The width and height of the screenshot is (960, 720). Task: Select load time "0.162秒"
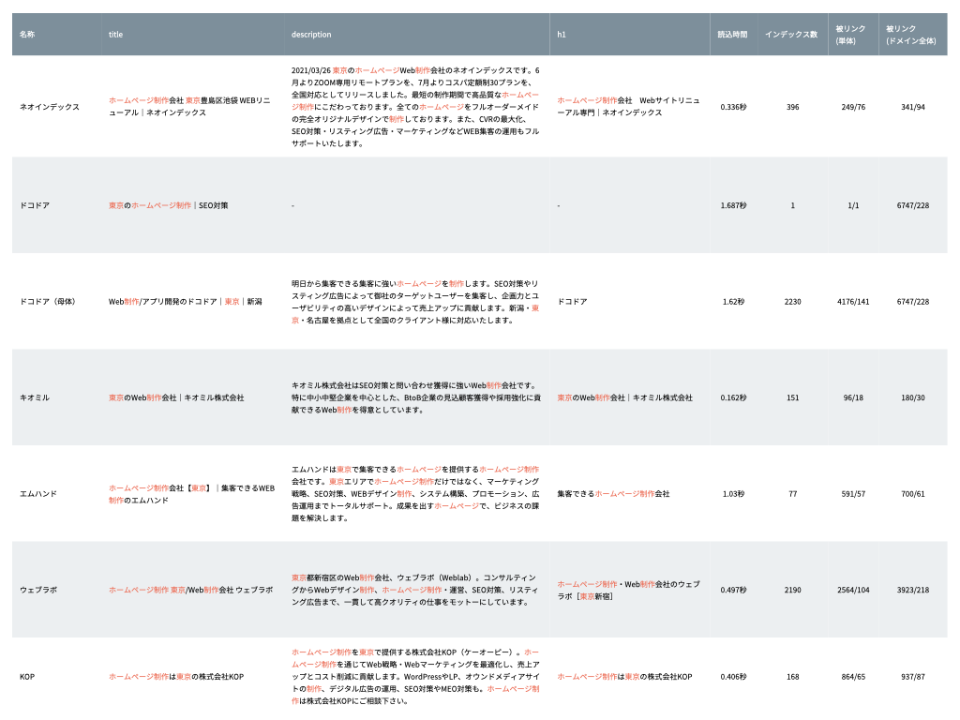[x=733, y=397]
